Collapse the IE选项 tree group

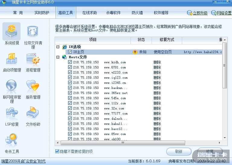(58, 47)
